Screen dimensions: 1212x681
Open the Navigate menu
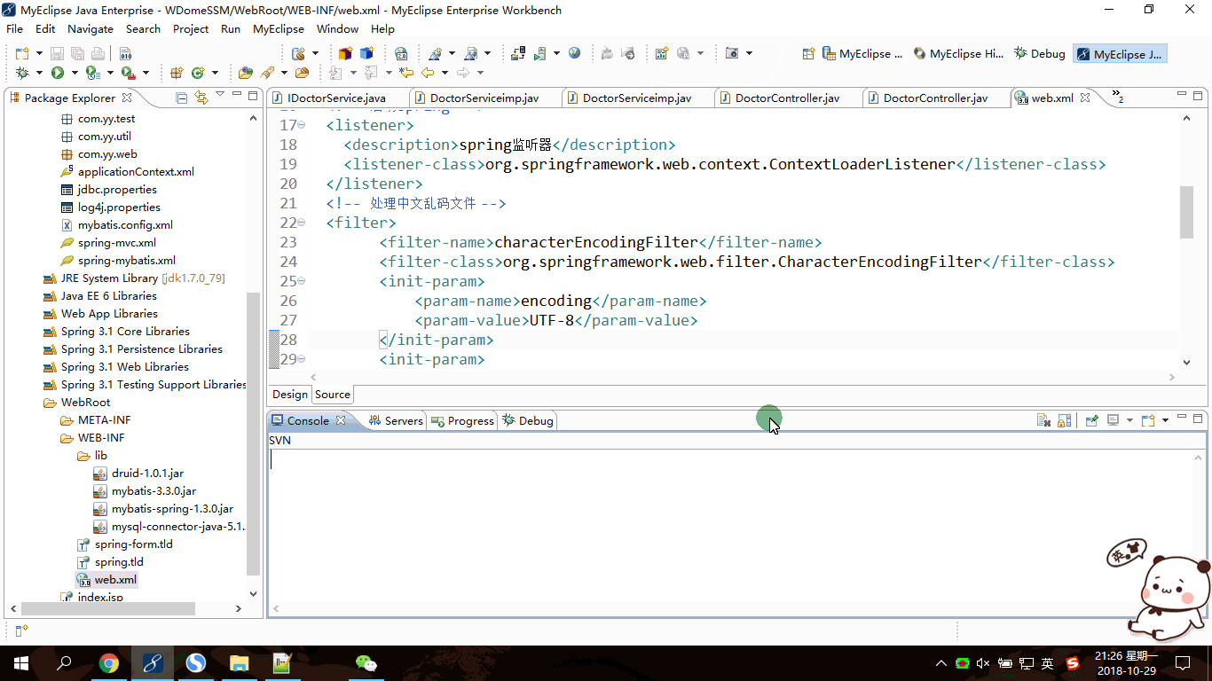[x=90, y=28]
